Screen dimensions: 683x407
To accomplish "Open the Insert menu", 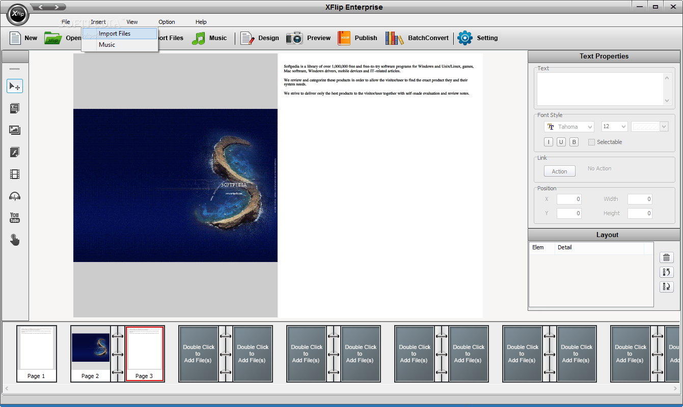I will coord(98,22).
